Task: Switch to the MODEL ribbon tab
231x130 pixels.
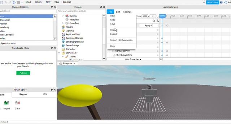Action: tap(39, 3)
